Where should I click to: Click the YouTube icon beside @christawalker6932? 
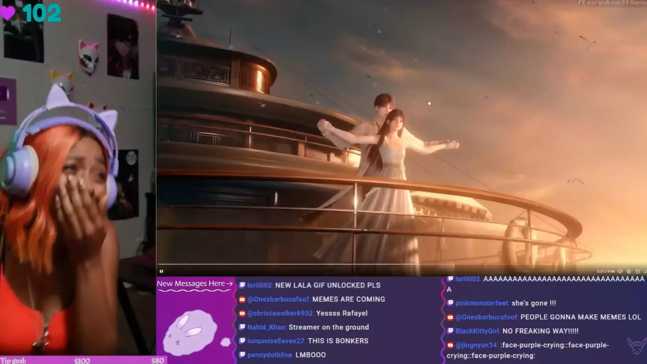(x=242, y=313)
